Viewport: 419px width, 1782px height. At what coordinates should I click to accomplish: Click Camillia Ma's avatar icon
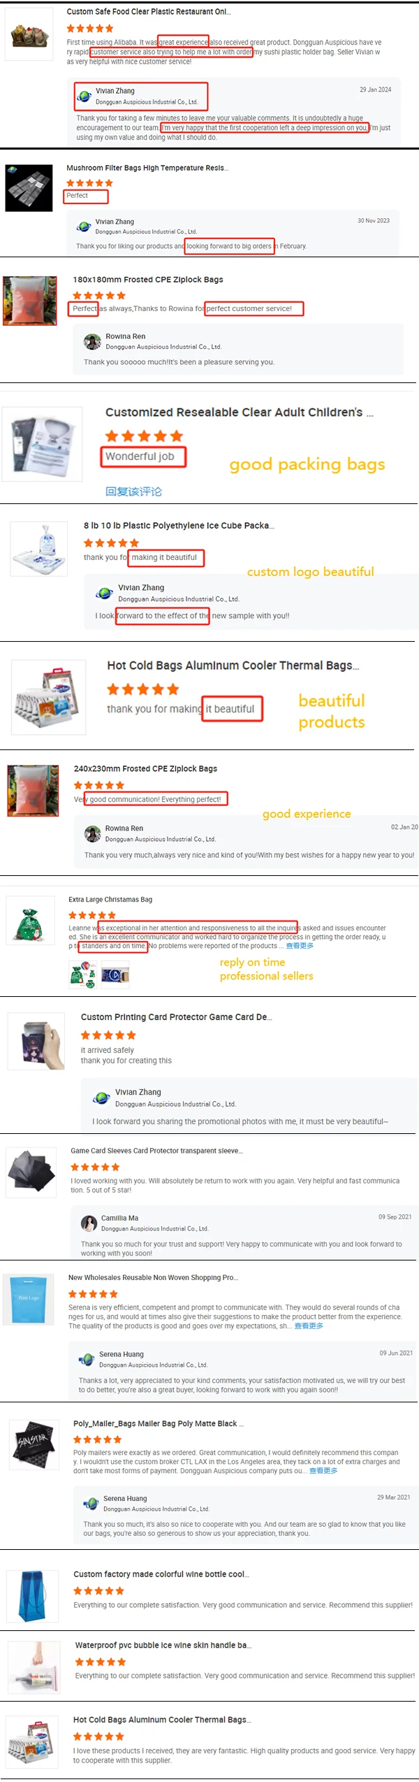pyautogui.click(x=89, y=1223)
